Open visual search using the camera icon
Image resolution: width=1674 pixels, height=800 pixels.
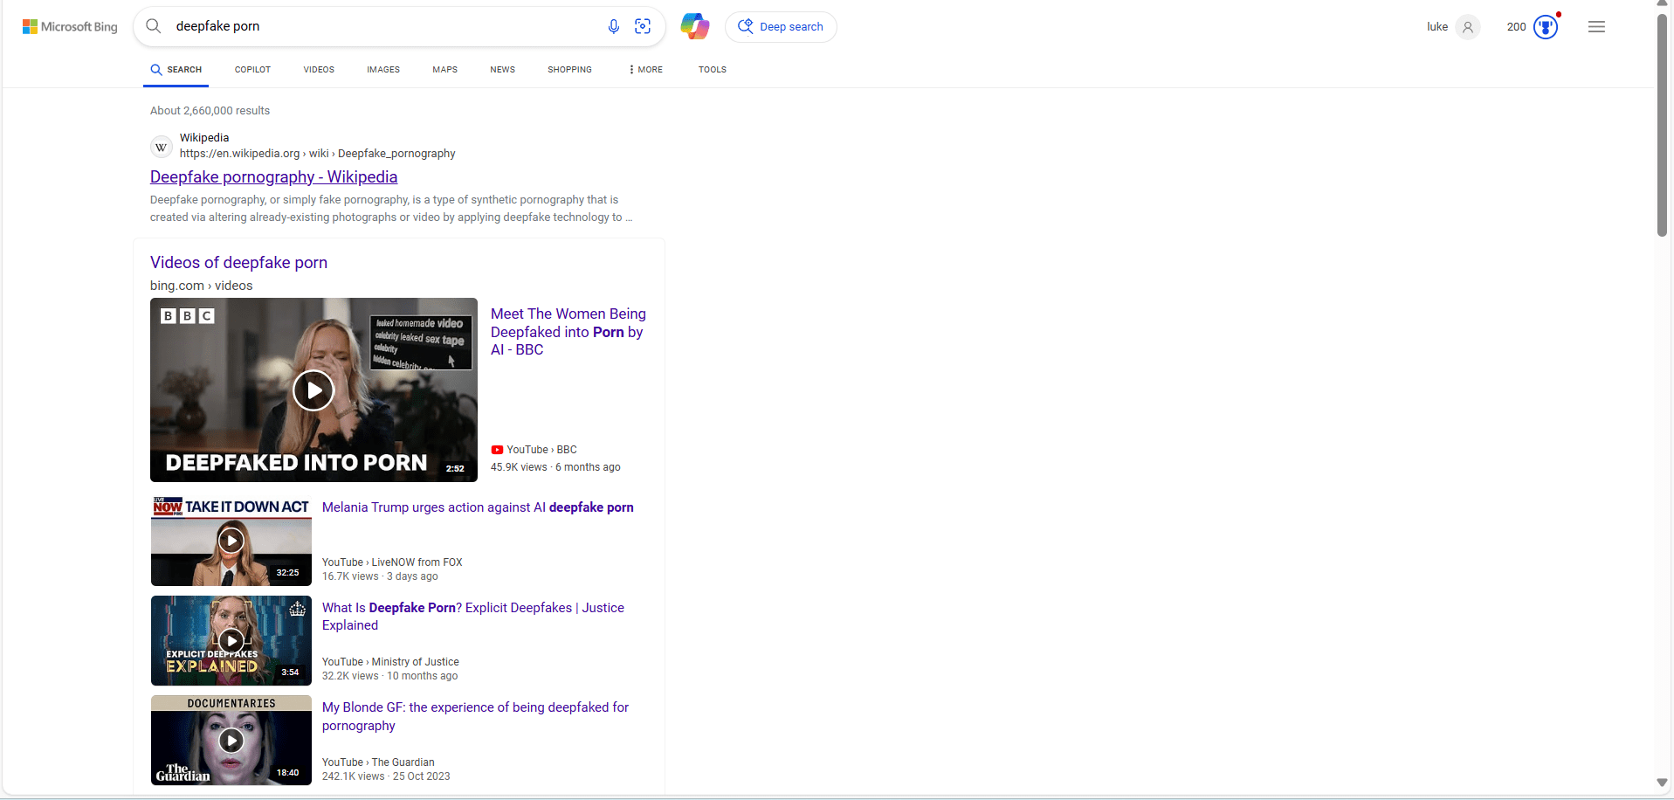pyautogui.click(x=643, y=26)
